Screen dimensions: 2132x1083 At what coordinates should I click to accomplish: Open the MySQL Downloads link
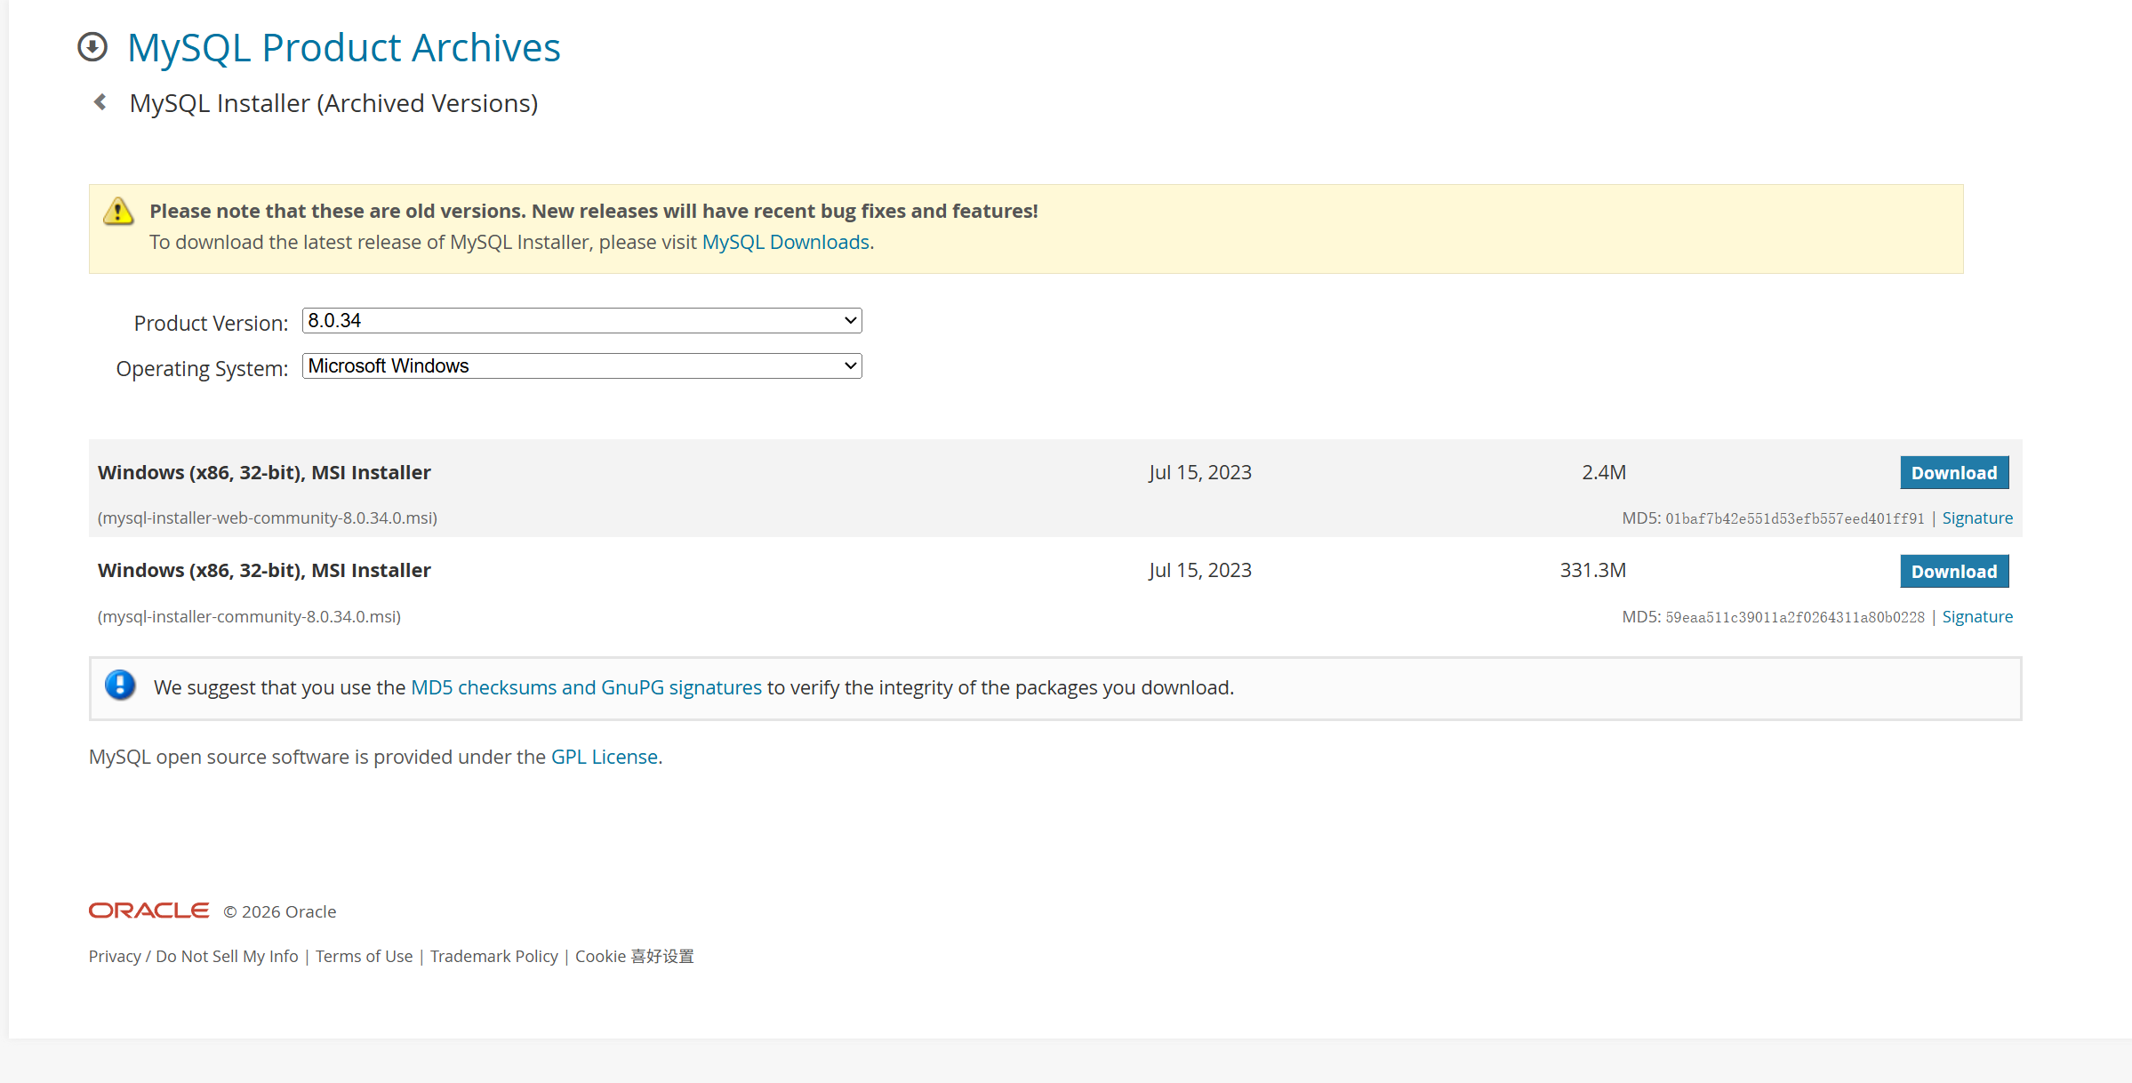pos(785,243)
